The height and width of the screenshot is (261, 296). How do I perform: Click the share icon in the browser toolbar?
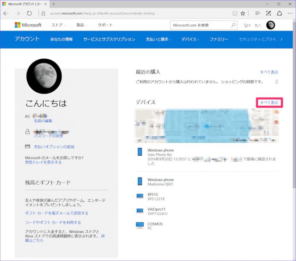click(x=279, y=13)
